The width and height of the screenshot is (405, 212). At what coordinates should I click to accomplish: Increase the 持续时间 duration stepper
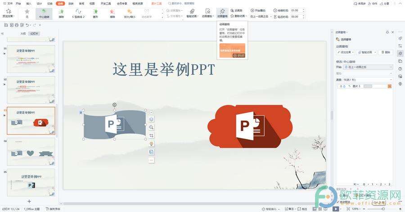coord(303,9)
